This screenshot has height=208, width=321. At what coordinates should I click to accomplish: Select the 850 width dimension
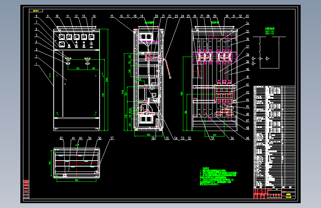tap(77, 180)
